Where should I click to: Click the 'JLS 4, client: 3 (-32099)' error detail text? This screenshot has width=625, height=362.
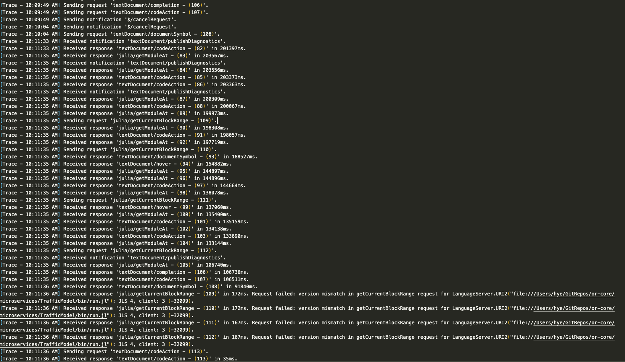coord(157,301)
